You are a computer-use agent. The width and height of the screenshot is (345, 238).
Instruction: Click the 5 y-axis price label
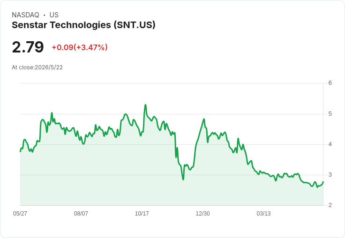(x=330, y=114)
